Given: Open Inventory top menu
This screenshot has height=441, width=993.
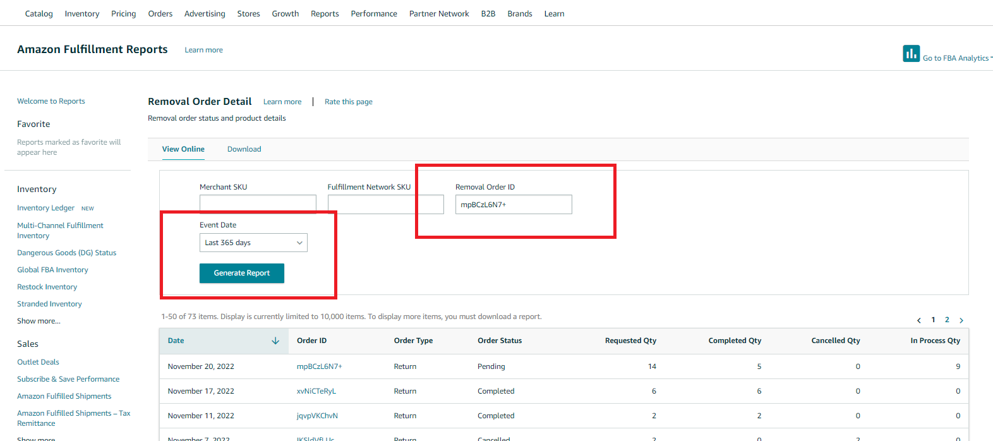Looking at the screenshot, I should 82,13.
